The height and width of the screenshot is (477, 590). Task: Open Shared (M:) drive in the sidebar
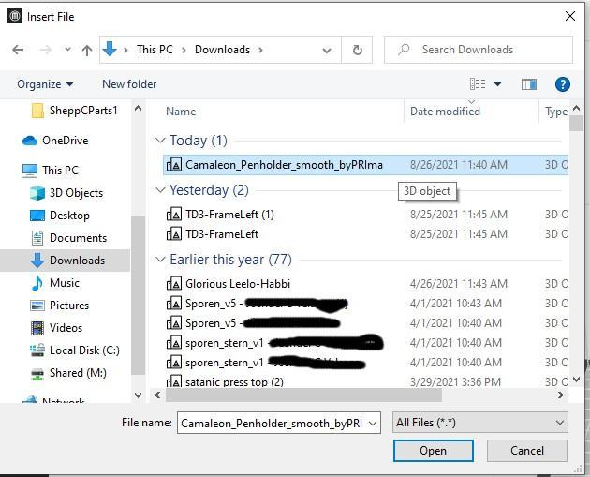coord(68,373)
